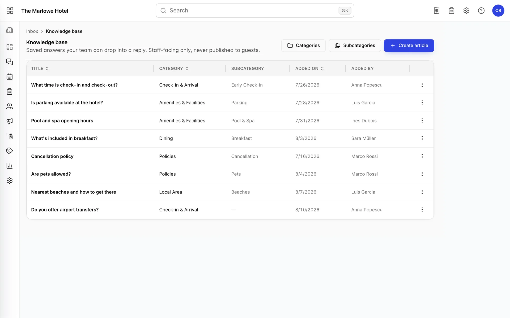Open the housekeeping spray sidebar icon
The height and width of the screenshot is (318, 510).
click(x=10, y=136)
